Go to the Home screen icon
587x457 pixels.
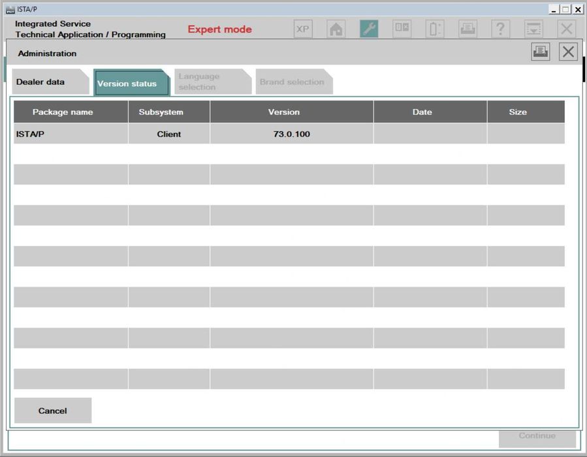click(x=336, y=29)
